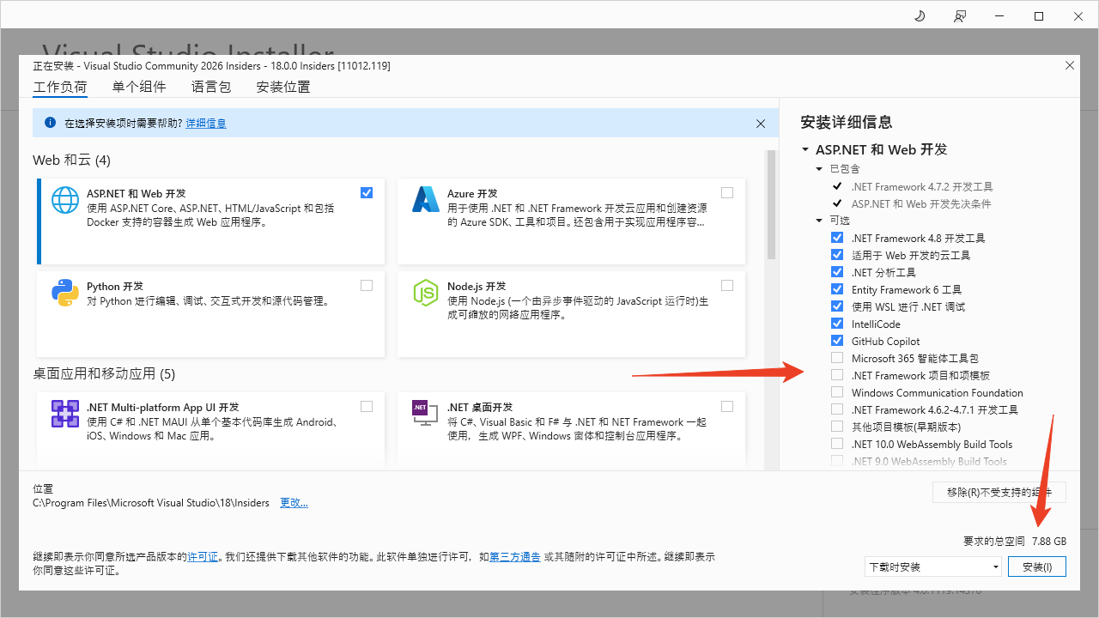Click the 桌面应用和移动应用 (5) heading
Viewport: 1099px width, 618px height.
(104, 374)
